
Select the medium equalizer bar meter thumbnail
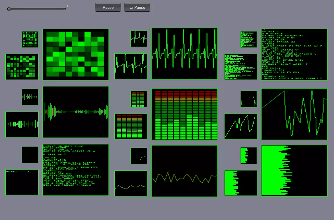[x=131, y=126]
